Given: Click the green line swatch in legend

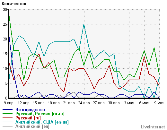Looking at the screenshot, I should [x=8, y=114].
